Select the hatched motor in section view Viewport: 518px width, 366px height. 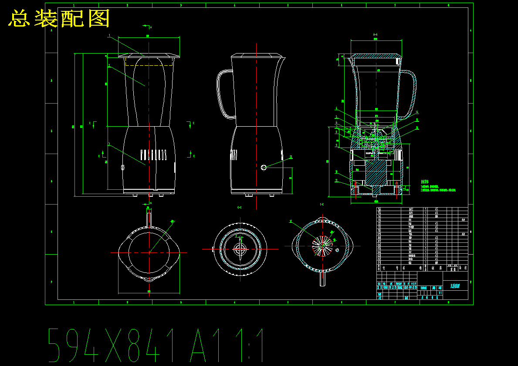tap(376, 173)
